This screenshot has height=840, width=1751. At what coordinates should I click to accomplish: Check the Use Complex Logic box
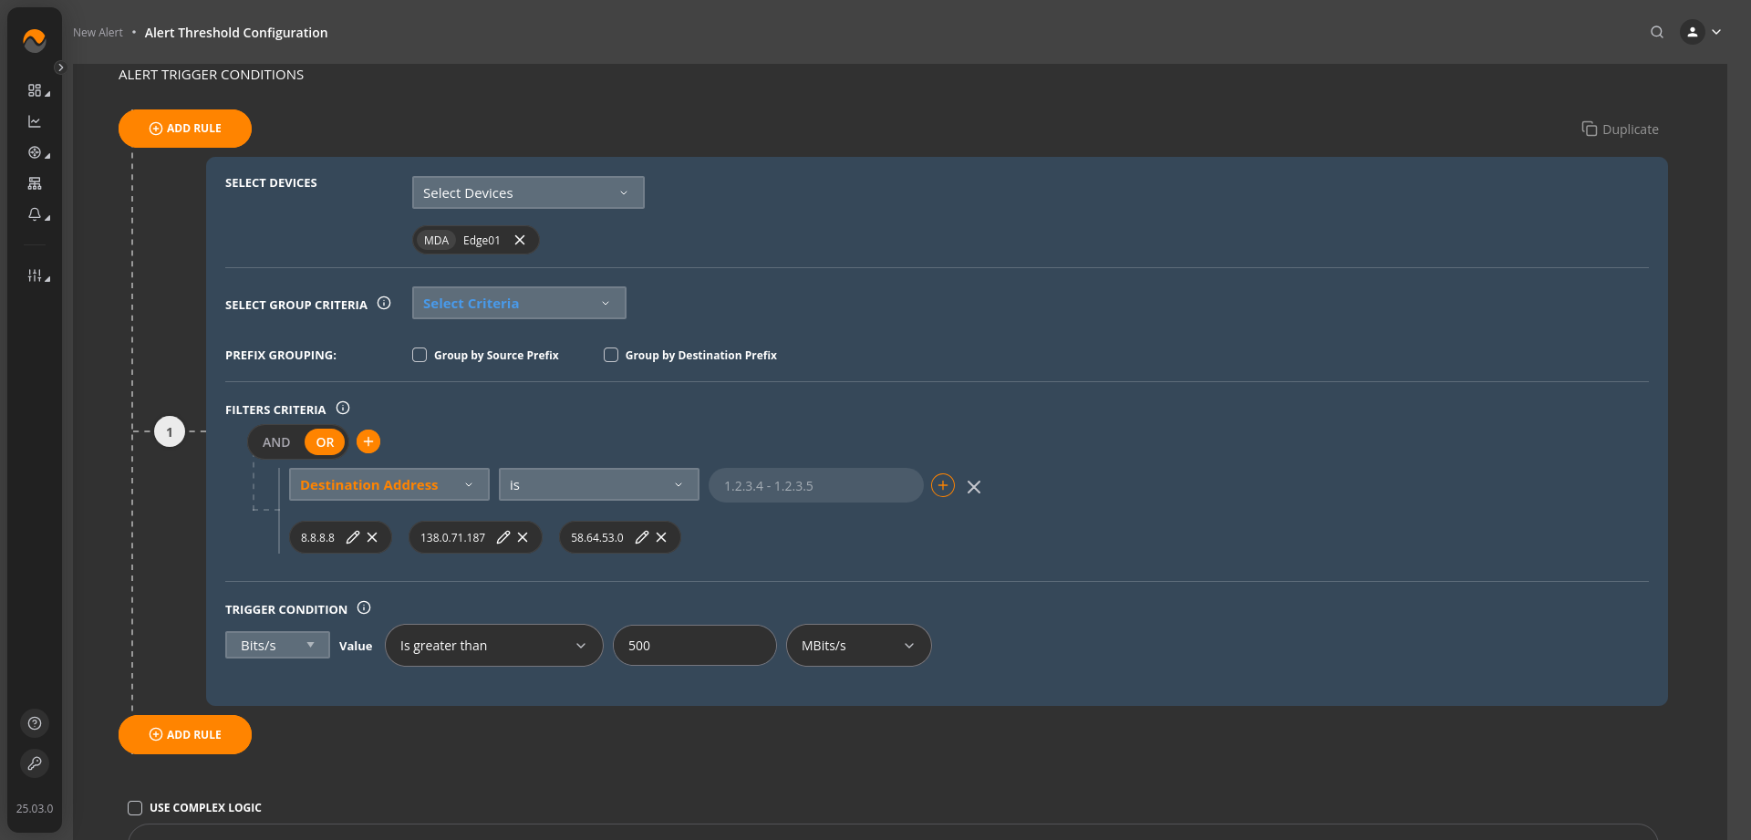135,808
